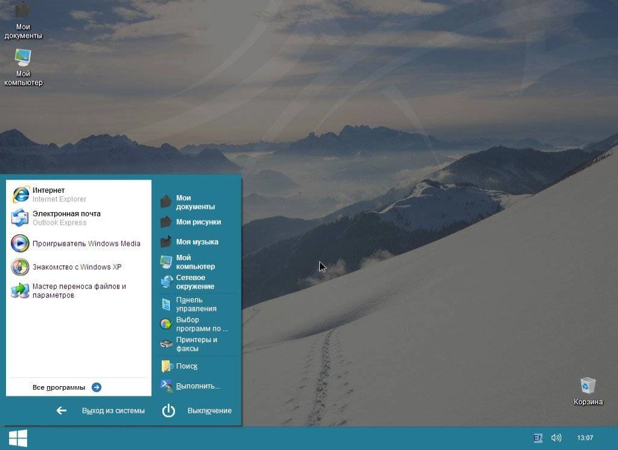Click the Сетевое окружение label
Screen dimensions: 618x450
pos(195,282)
